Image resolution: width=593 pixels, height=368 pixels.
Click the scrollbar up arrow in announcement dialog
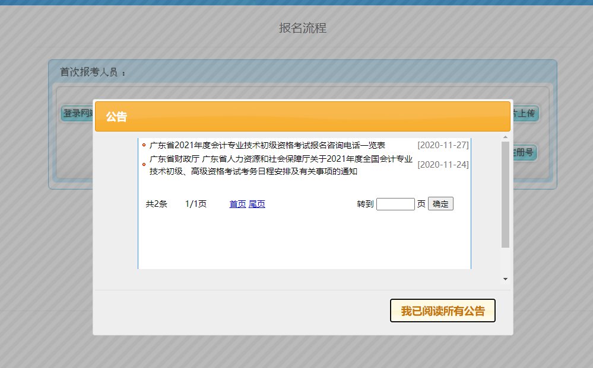click(x=505, y=138)
